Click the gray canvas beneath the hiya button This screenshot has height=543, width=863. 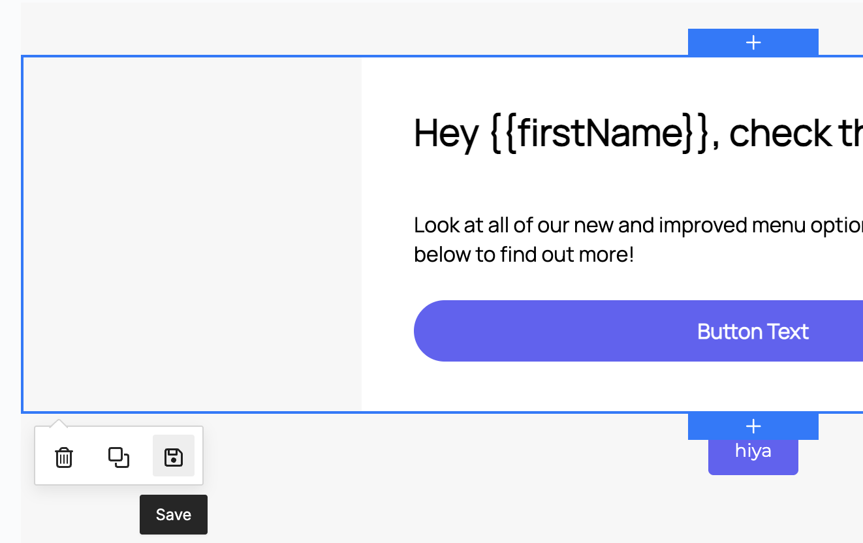(753, 509)
